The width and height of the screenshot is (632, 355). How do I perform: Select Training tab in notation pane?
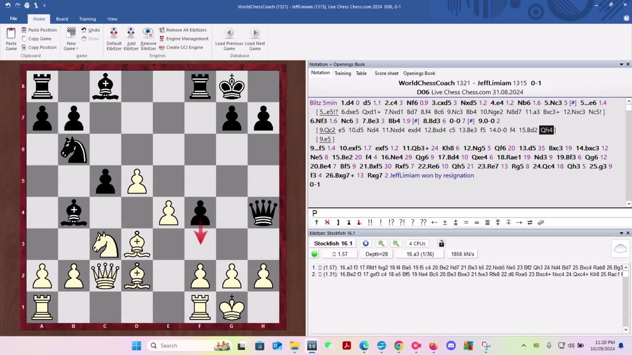point(343,73)
